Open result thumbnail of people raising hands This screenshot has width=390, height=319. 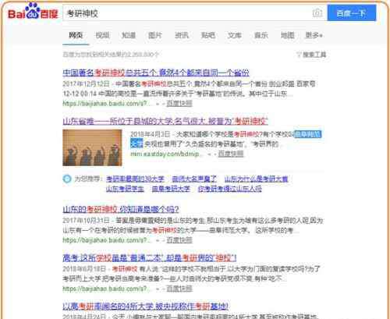92,147
